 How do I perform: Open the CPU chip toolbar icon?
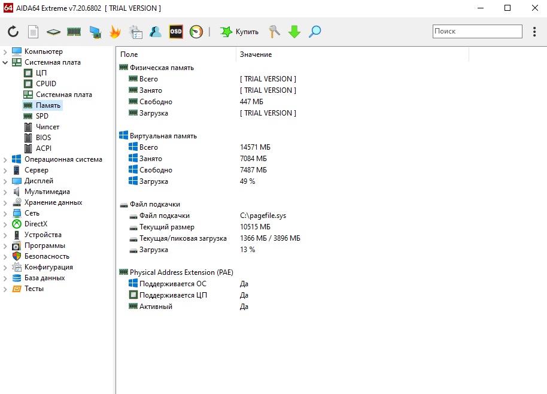pos(53,32)
